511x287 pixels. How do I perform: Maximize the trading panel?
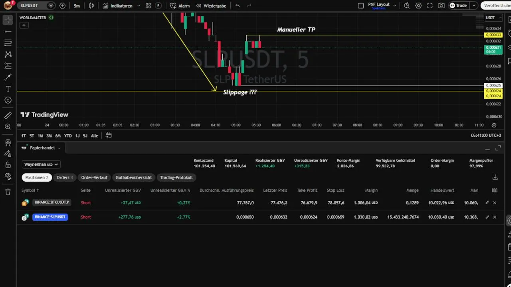pyautogui.click(x=498, y=148)
